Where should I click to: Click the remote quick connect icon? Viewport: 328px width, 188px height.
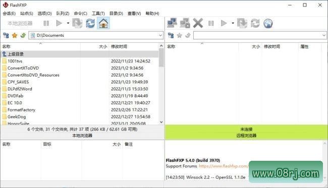click(185, 23)
